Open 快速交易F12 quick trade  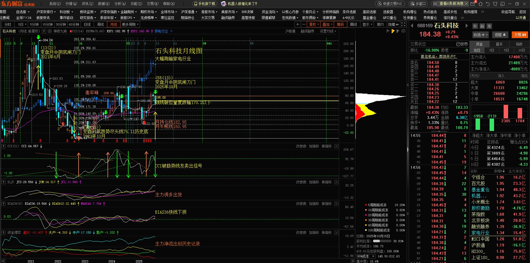[x=390, y=4]
